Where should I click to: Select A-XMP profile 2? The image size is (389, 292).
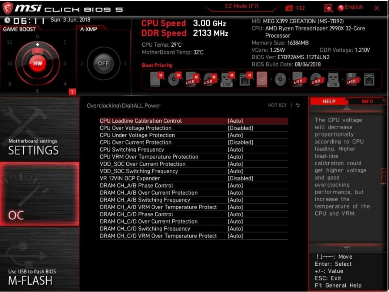(x=82, y=63)
